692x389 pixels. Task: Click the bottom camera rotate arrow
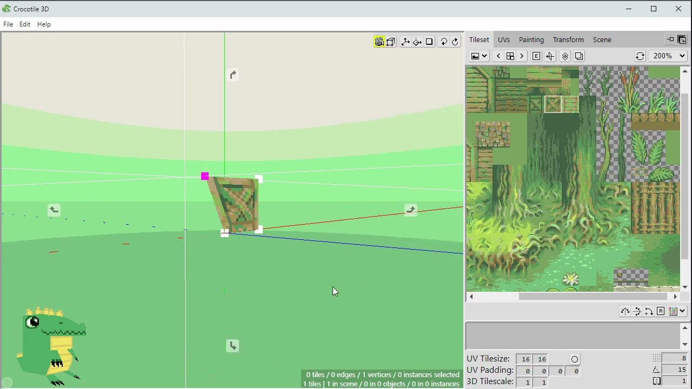[232, 346]
